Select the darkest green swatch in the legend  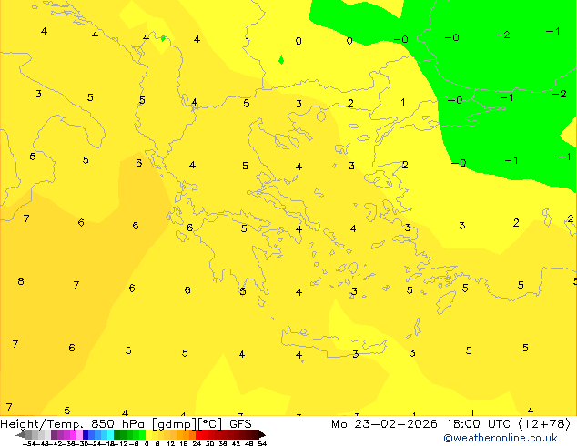pyautogui.click(x=117, y=434)
